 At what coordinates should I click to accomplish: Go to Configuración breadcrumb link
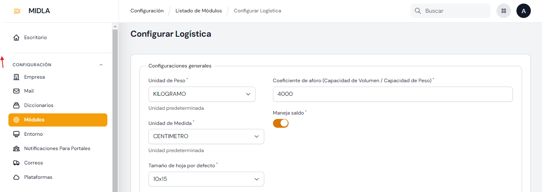(x=147, y=11)
